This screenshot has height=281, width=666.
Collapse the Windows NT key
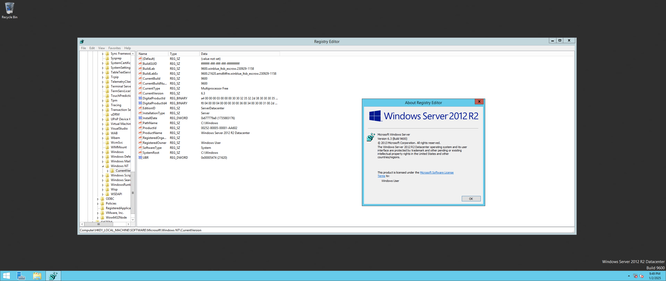point(103,166)
